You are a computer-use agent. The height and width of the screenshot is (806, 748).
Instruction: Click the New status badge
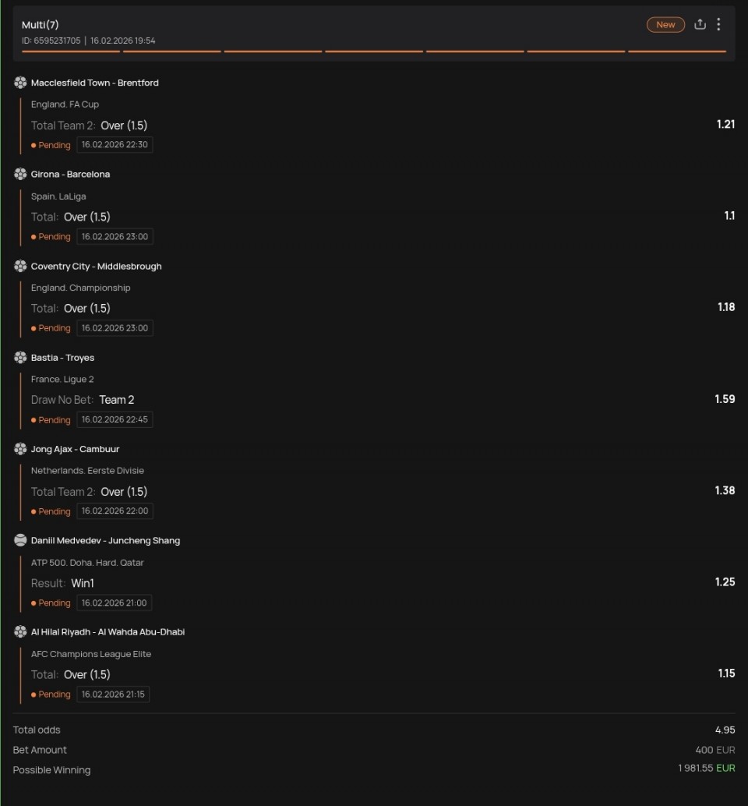[x=665, y=25]
